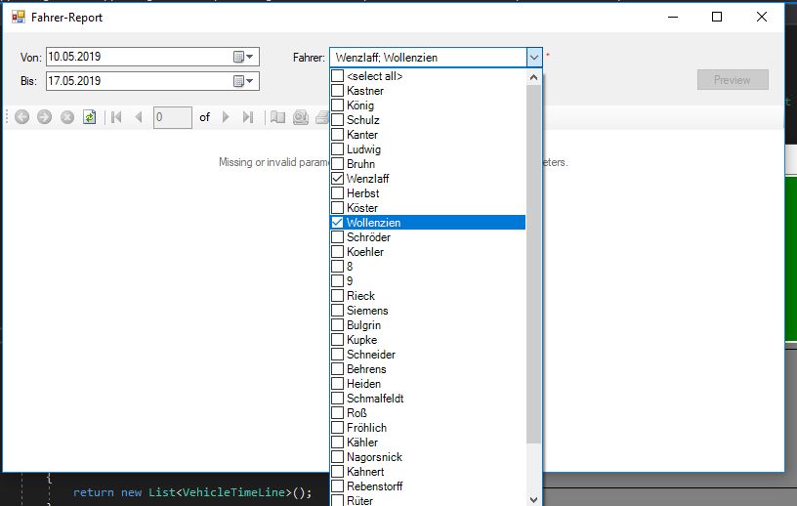Open the Bis date picker calendar
797x506 pixels.
(x=243, y=81)
